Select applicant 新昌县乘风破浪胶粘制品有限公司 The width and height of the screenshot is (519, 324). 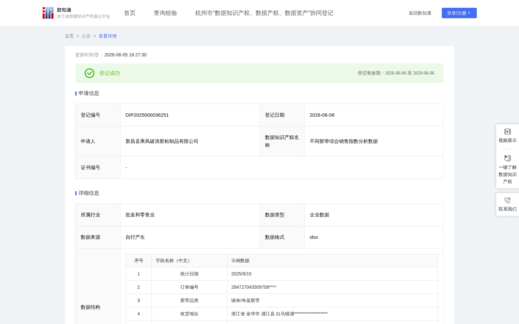pos(162,141)
